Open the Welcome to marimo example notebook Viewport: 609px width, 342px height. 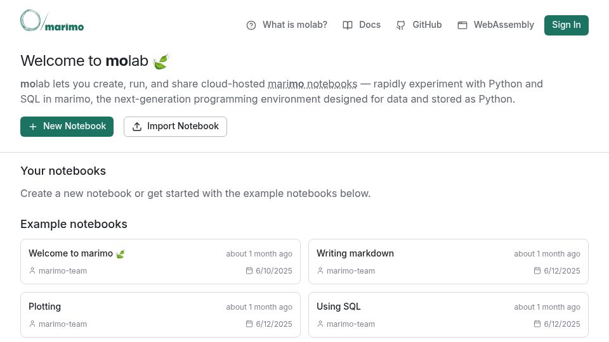(x=160, y=262)
